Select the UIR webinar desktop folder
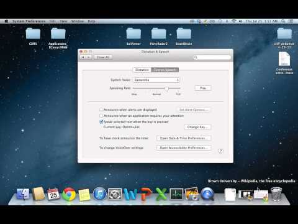 coord(284,38)
